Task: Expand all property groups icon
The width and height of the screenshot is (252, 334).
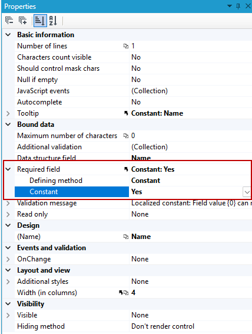Action: 22,21
